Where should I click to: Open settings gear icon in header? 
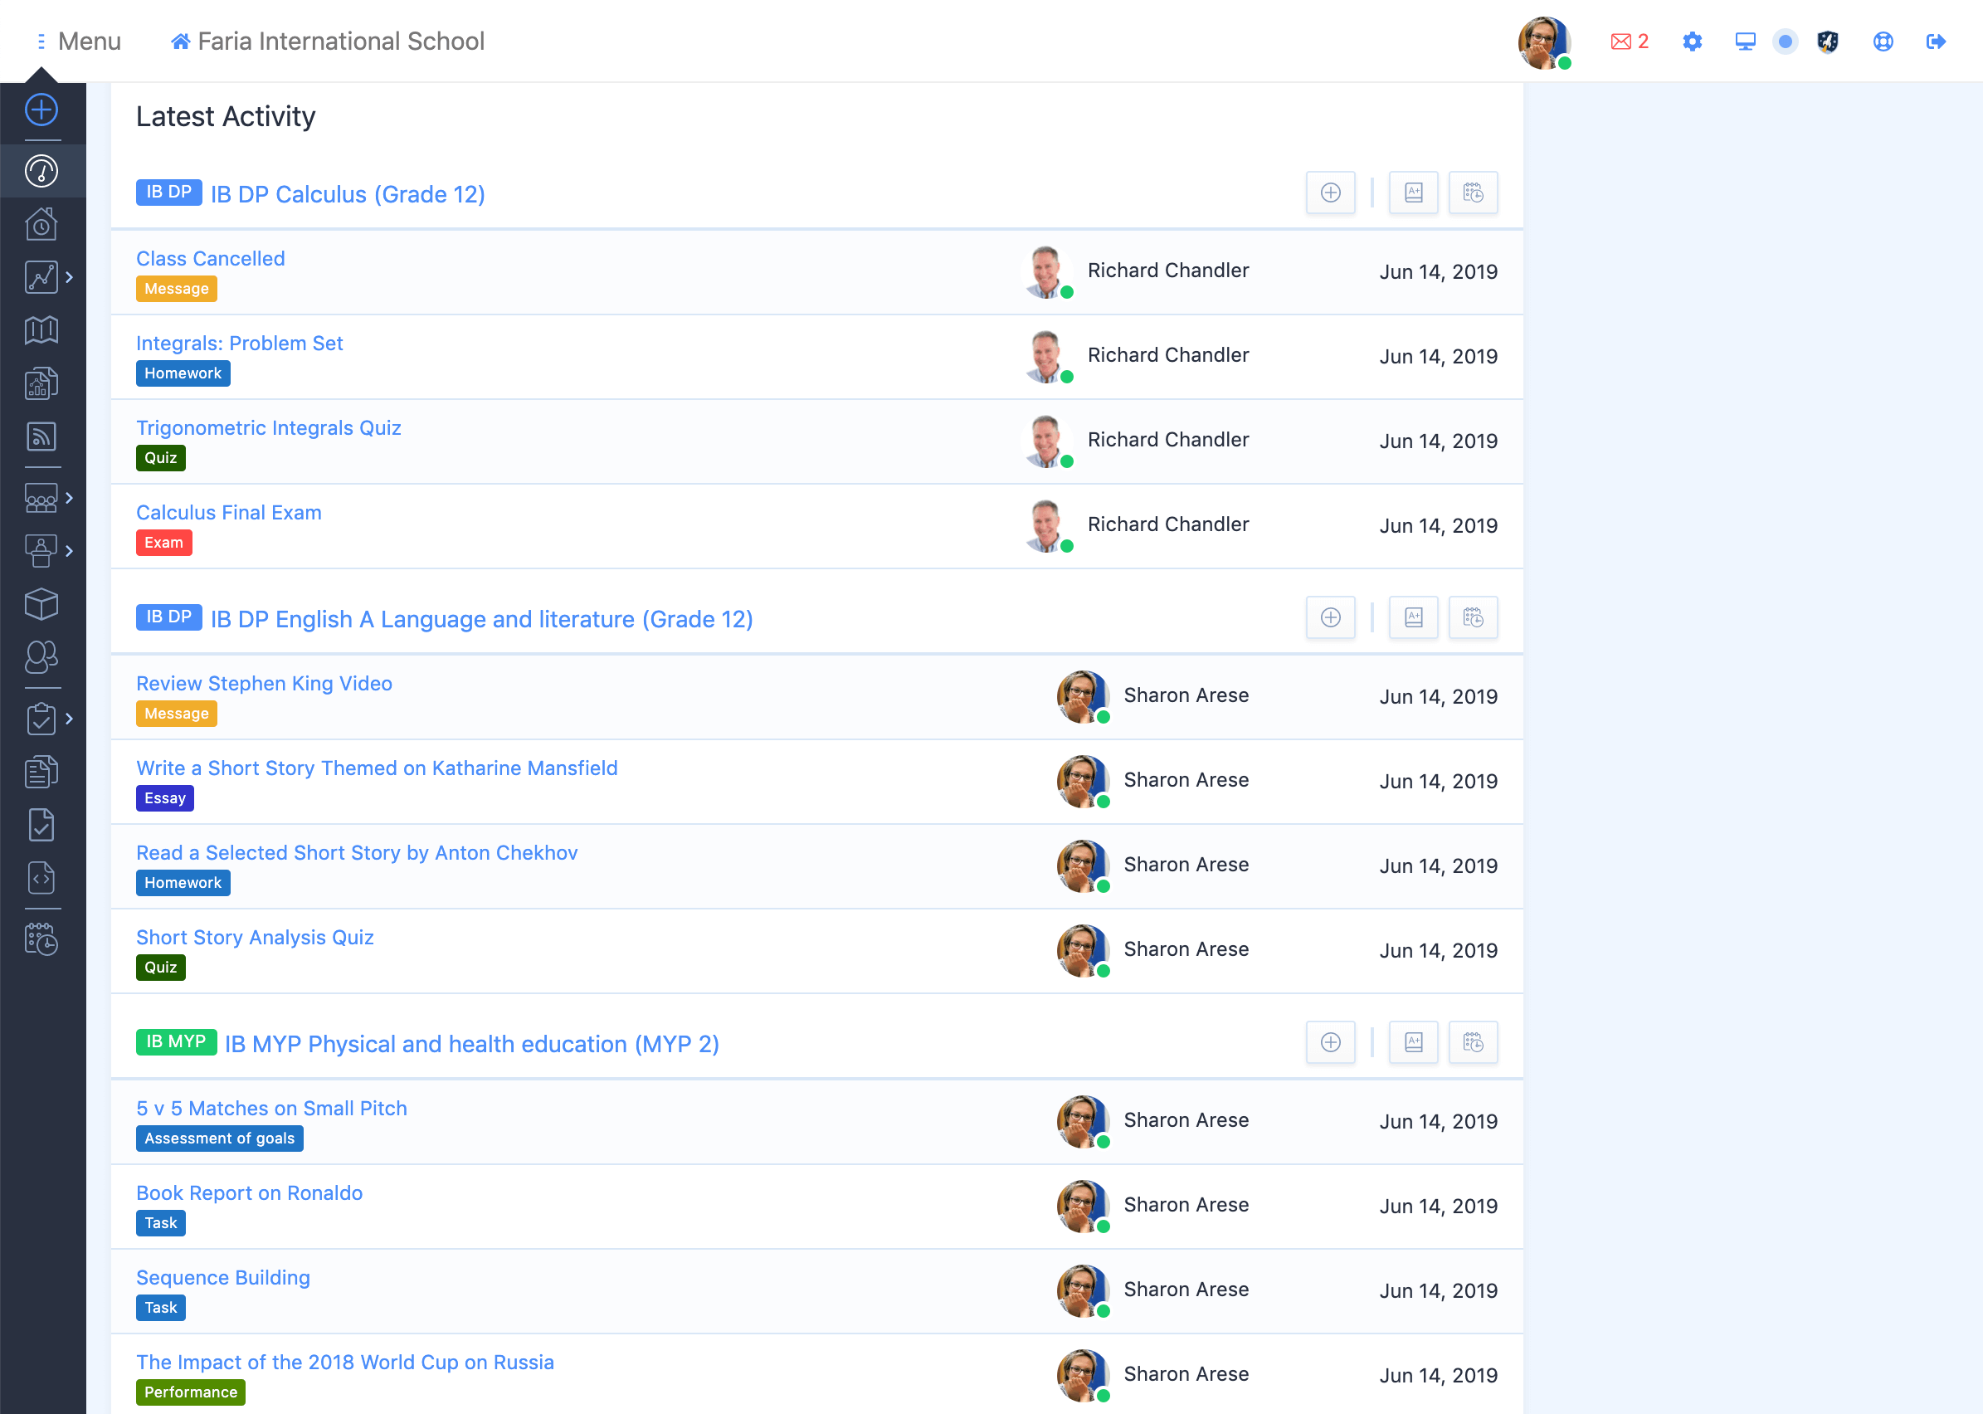1692,41
